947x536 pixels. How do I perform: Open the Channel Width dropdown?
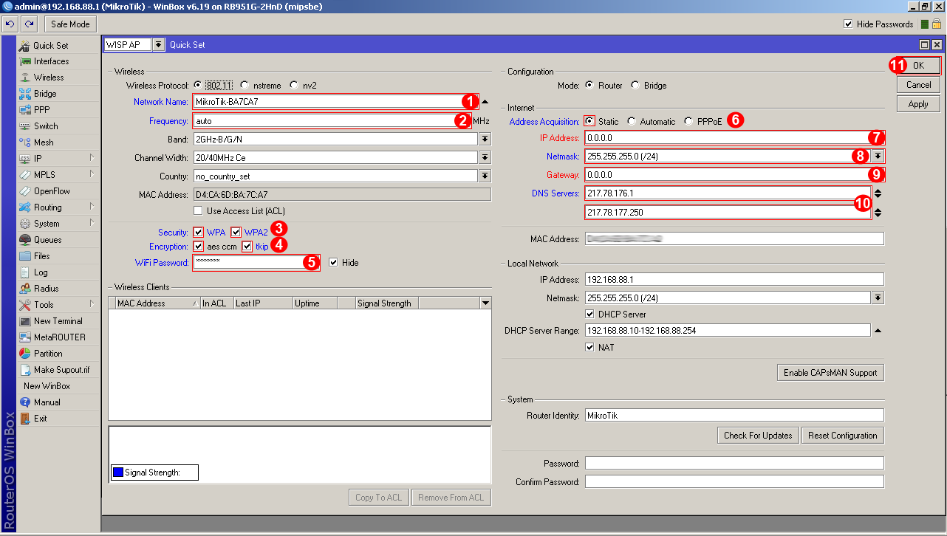point(485,157)
